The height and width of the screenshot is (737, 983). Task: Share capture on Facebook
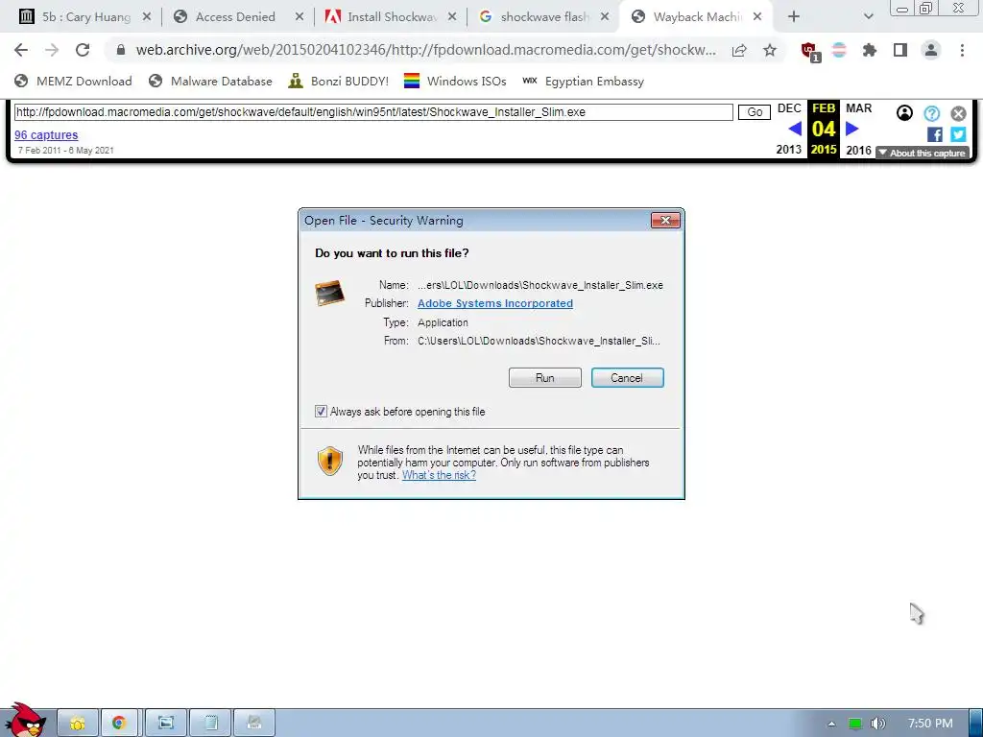pyautogui.click(x=934, y=134)
